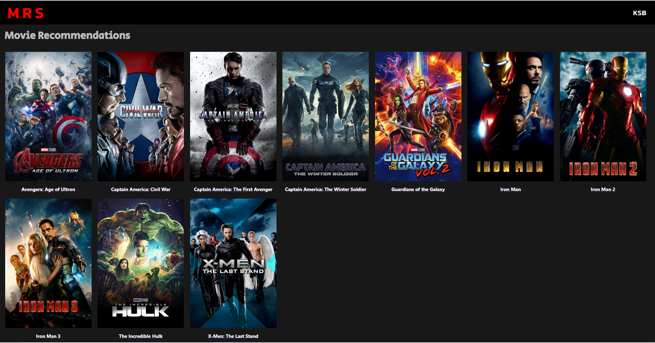Click 'Captain America: The First Avenger' title text

233,189
